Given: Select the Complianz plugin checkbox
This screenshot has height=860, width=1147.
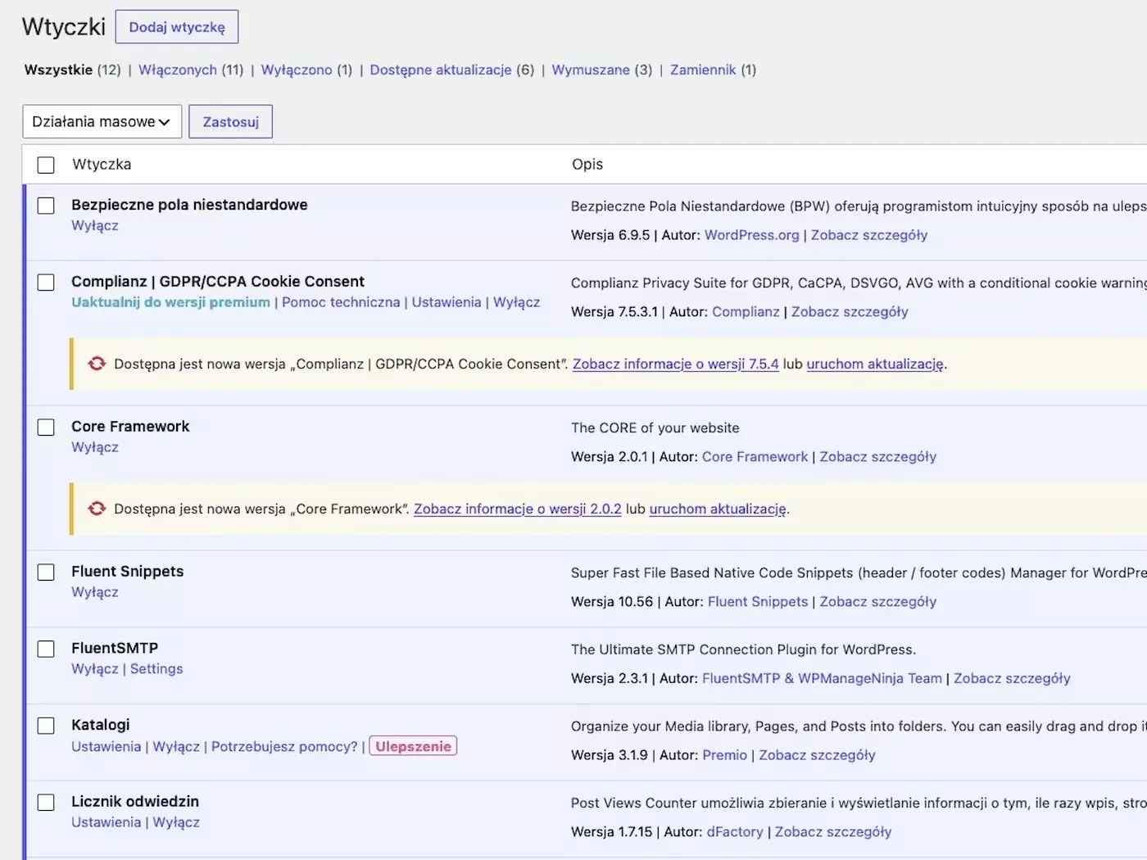Looking at the screenshot, I should coord(46,283).
